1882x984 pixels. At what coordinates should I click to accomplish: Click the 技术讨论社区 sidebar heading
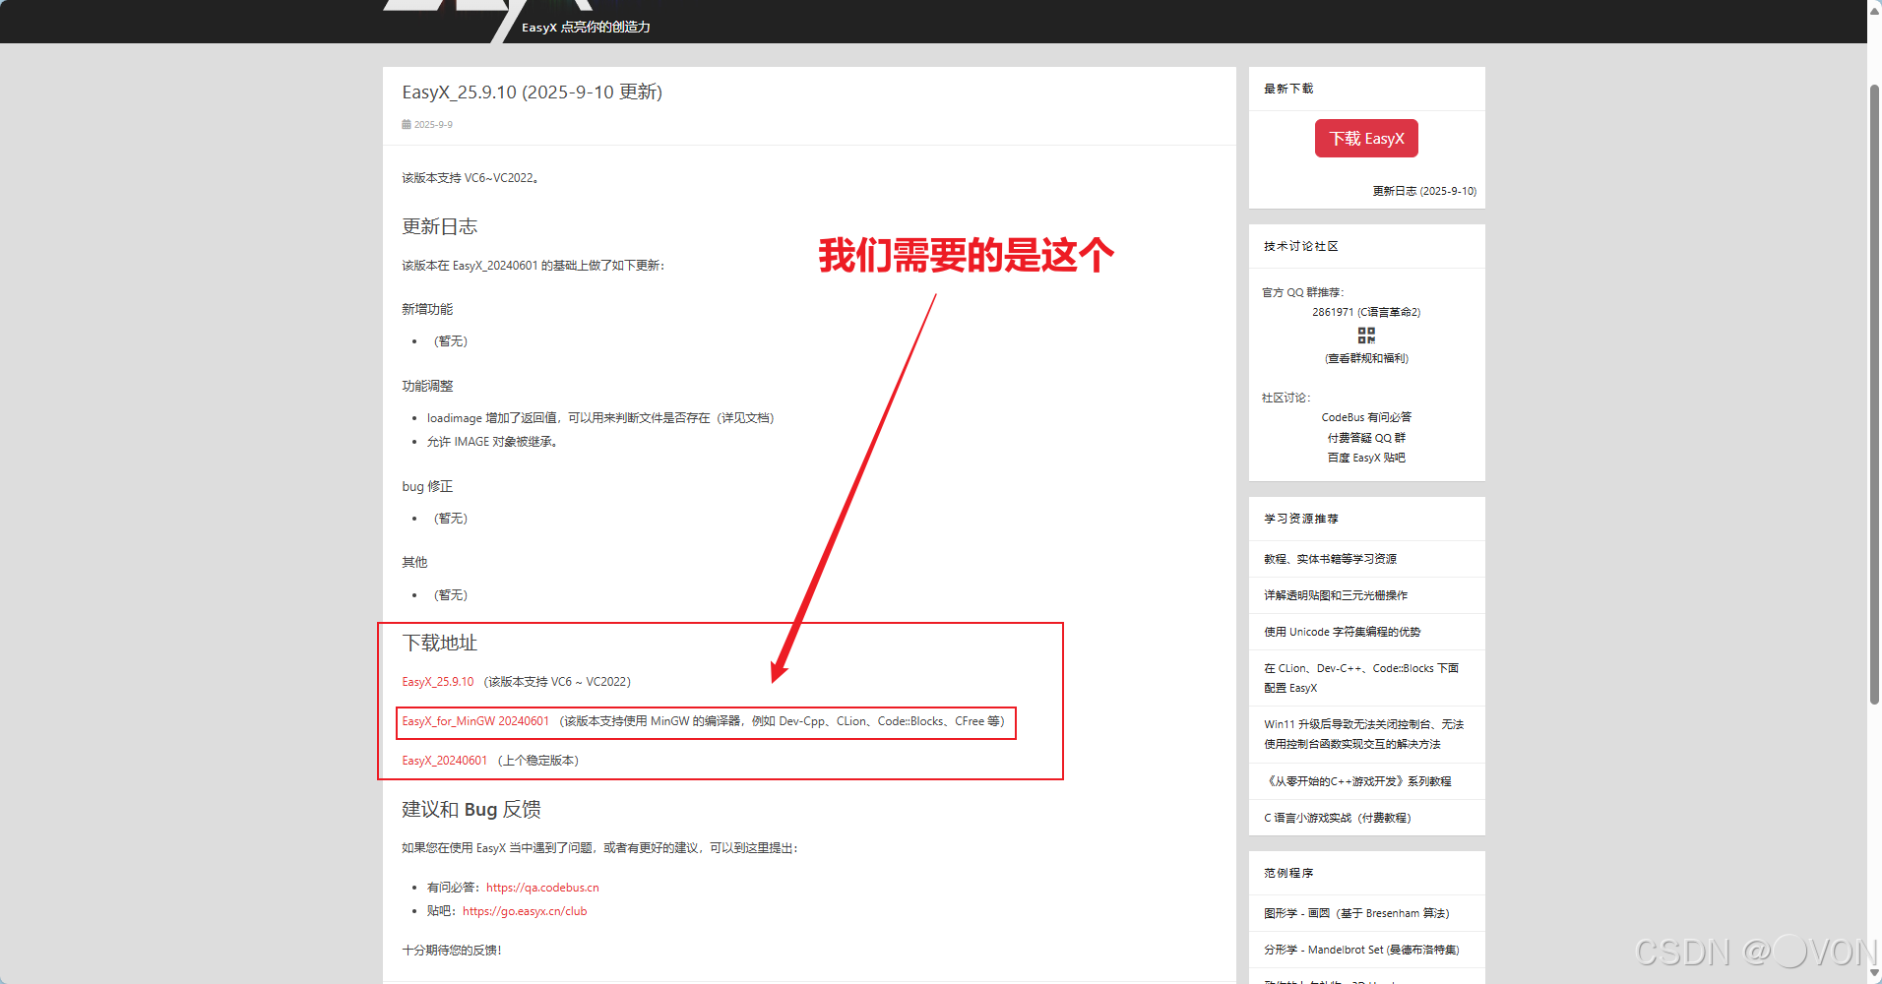pyautogui.click(x=1301, y=246)
